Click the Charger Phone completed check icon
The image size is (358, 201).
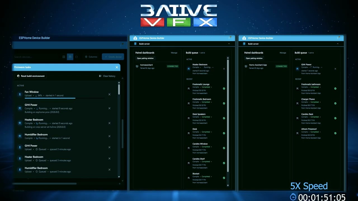pyautogui.click(x=335, y=103)
